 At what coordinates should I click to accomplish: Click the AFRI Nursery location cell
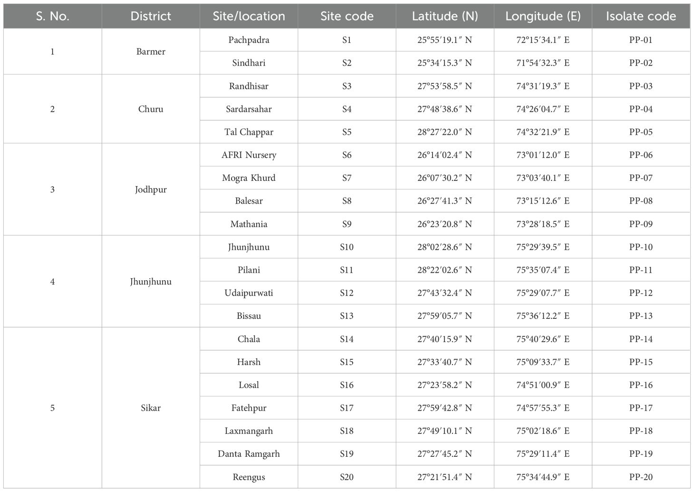click(249, 155)
